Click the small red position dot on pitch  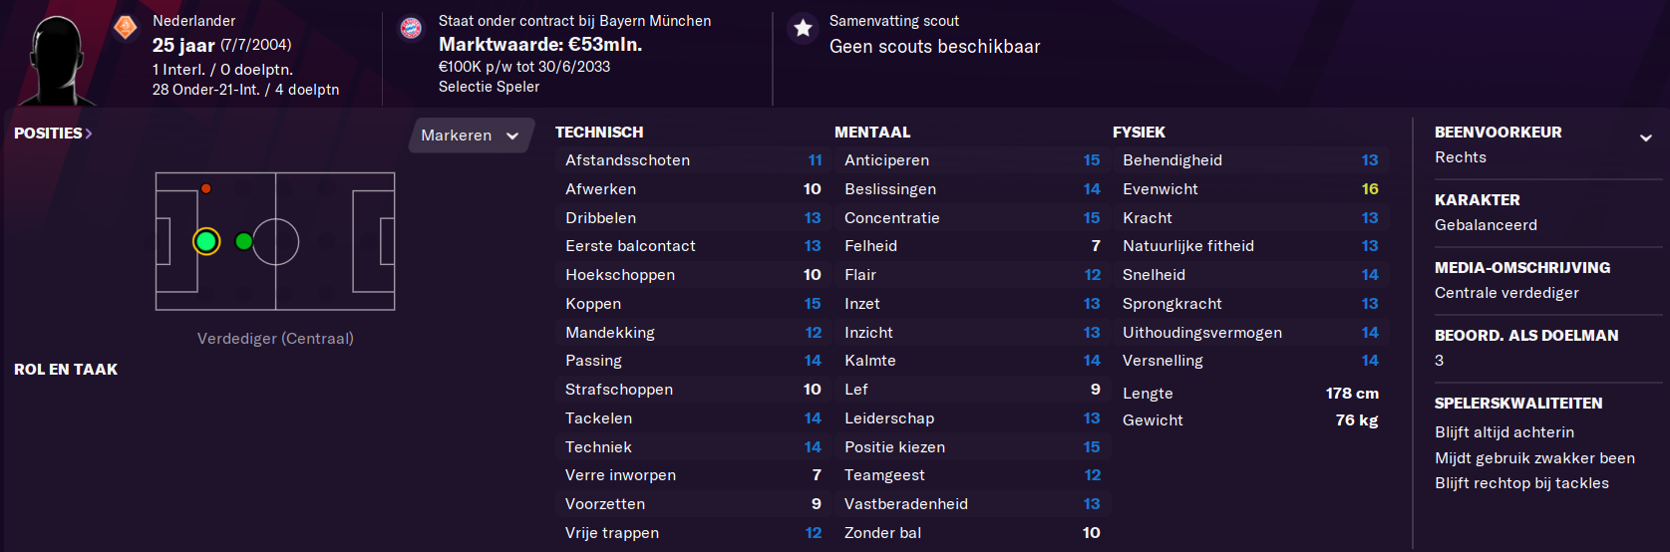click(x=205, y=188)
